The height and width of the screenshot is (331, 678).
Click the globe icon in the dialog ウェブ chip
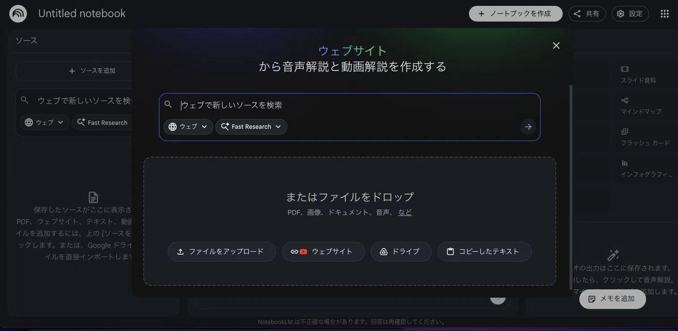pyautogui.click(x=172, y=127)
